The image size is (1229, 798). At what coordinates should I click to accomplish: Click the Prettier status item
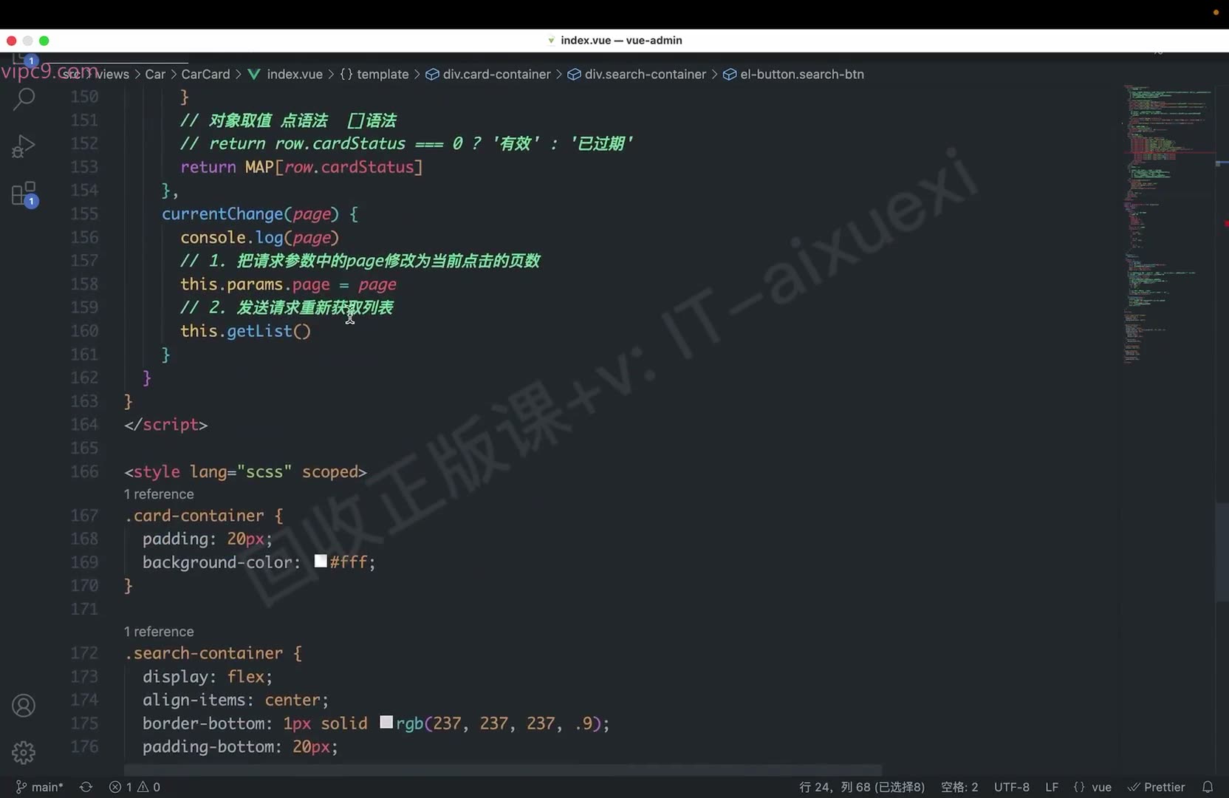point(1157,787)
